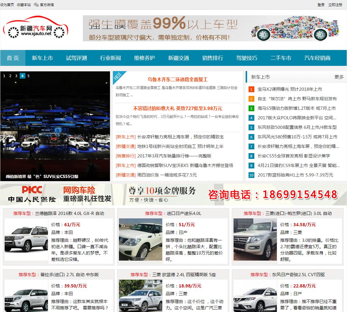The width and height of the screenshot is (347, 312).
Task: Open 二手车市 navigation menu item
Action: tap(281, 58)
